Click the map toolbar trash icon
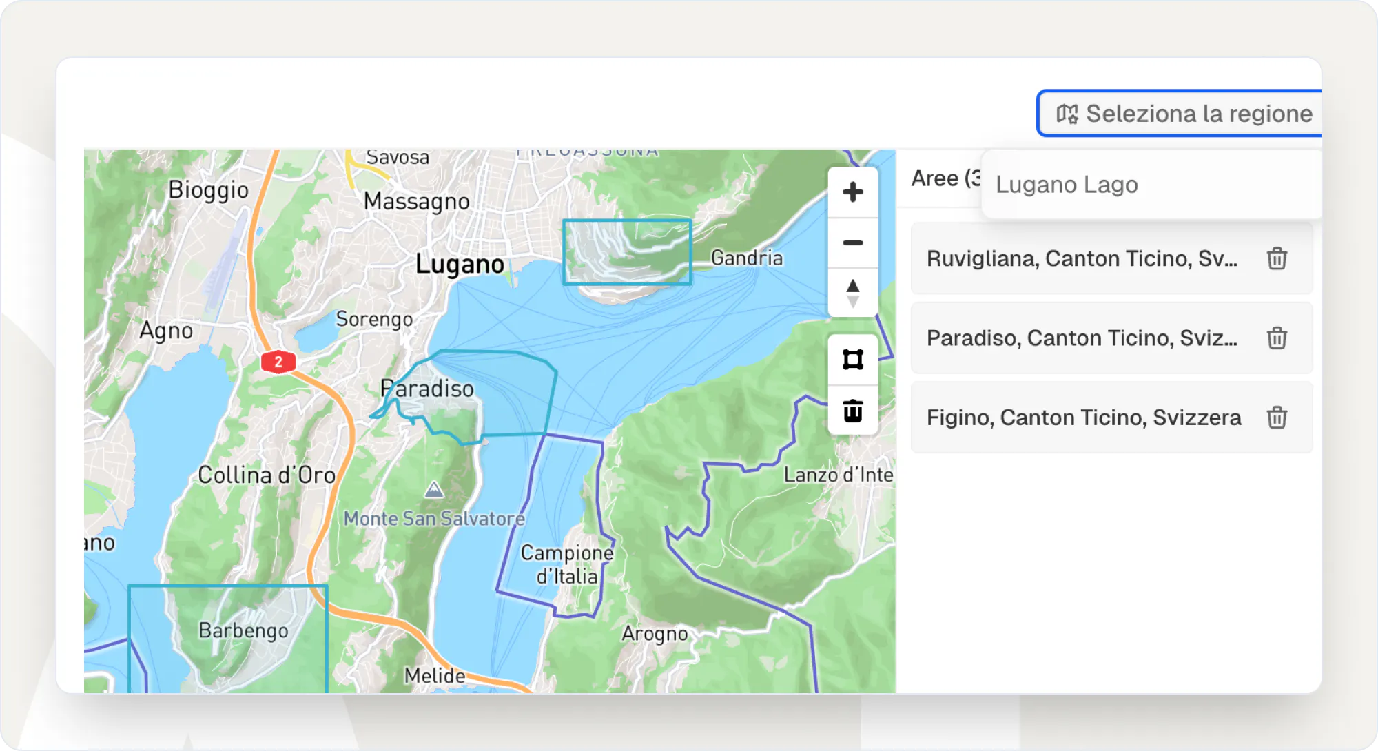This screenshot has width=1378, height=751. coord(852,411)
